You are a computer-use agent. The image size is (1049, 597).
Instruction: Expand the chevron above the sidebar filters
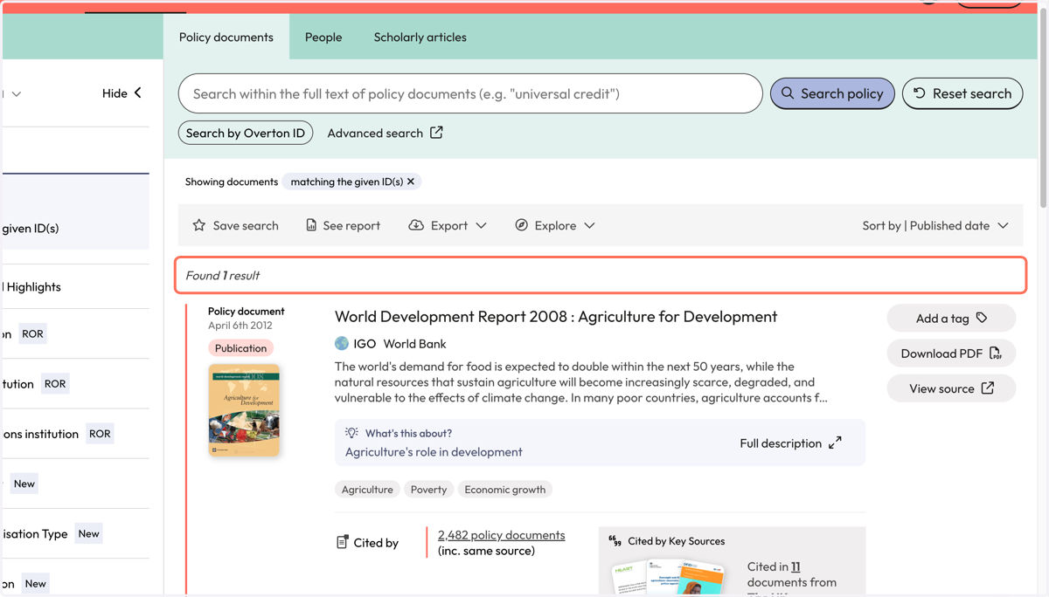[x=16, y=93]
